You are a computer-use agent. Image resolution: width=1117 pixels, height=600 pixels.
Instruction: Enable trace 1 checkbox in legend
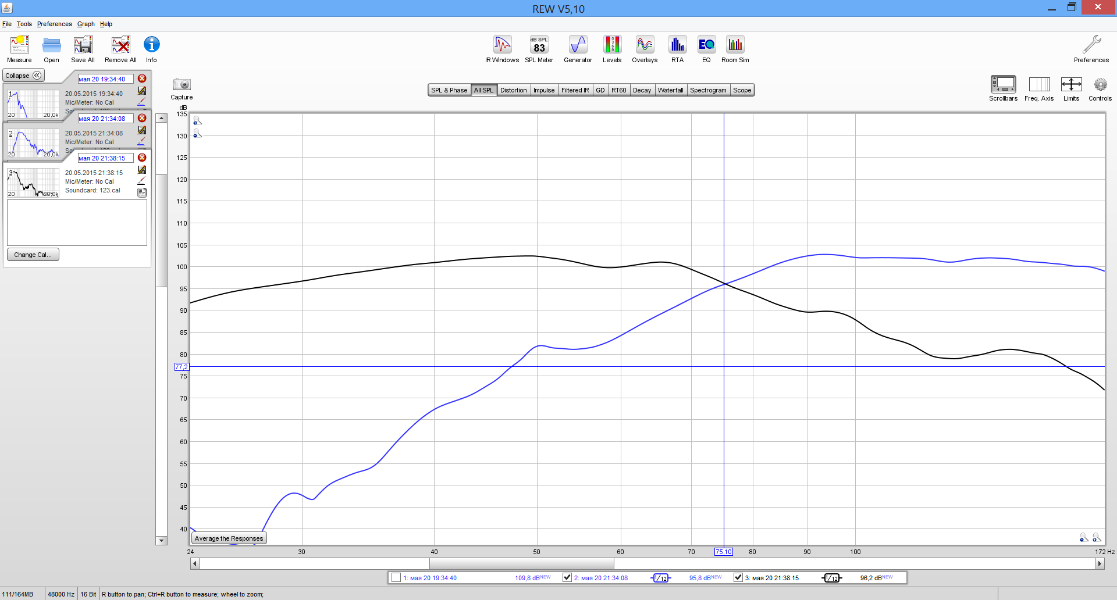click(x=396, y=577)
